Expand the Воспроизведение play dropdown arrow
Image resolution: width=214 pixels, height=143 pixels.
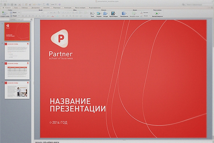coord(159,13)
